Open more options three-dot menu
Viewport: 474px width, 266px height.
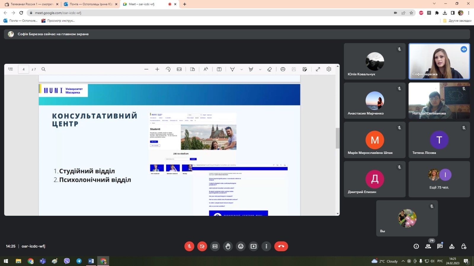[x=266, y=246]
